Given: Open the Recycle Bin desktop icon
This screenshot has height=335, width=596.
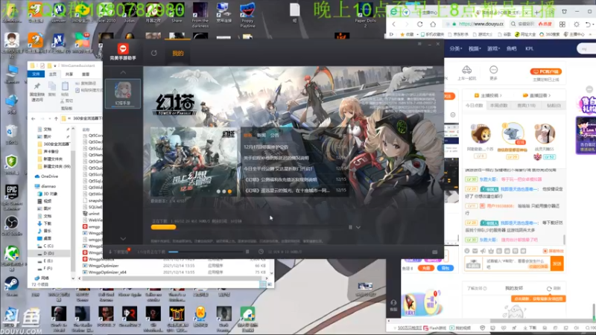Looking at the screenshot, I should coord(11,134).
